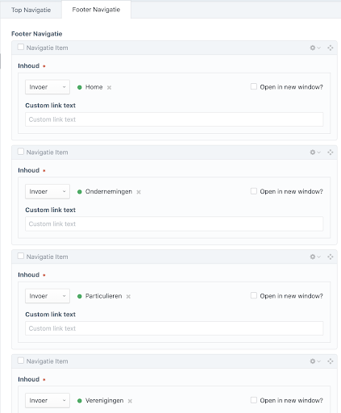The image size is (341, 413).
Task: Check the Ondernemingen Navigatie Item block checkbox
Action: (21, 152)
